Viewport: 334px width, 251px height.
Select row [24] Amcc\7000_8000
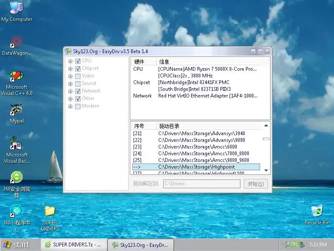click(x=196, y=154)
